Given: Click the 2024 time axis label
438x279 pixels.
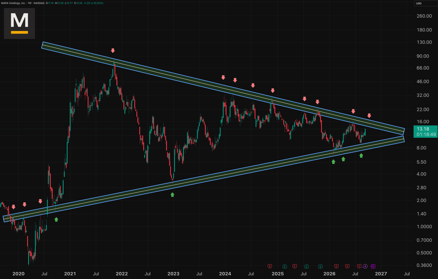Looking at the screenshot, I should [x=226, y=274].
